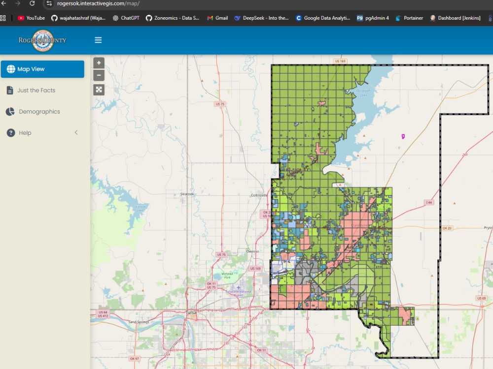Image resolution: width=493 pixels, height=369 pixels.
Task: Click the OK 51 highway shield
Action: click(x=261, y=350)
